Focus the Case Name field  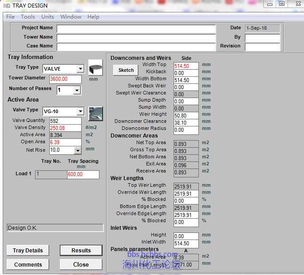tap(136, 47)
